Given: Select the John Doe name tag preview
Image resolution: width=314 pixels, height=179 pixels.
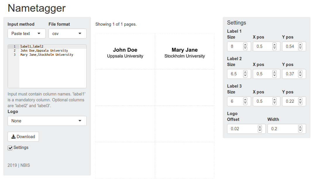Looking at the screenshot, I should pos(125,51).
